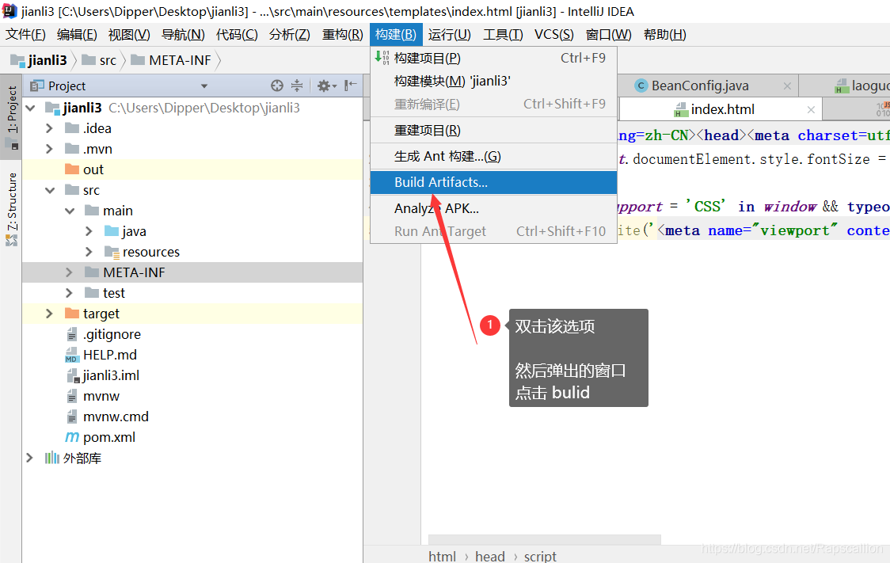Choose 重建项目(R) menu entry
Image resolution: width=890 pixels, height=563 pixels.
coord(494,131)
